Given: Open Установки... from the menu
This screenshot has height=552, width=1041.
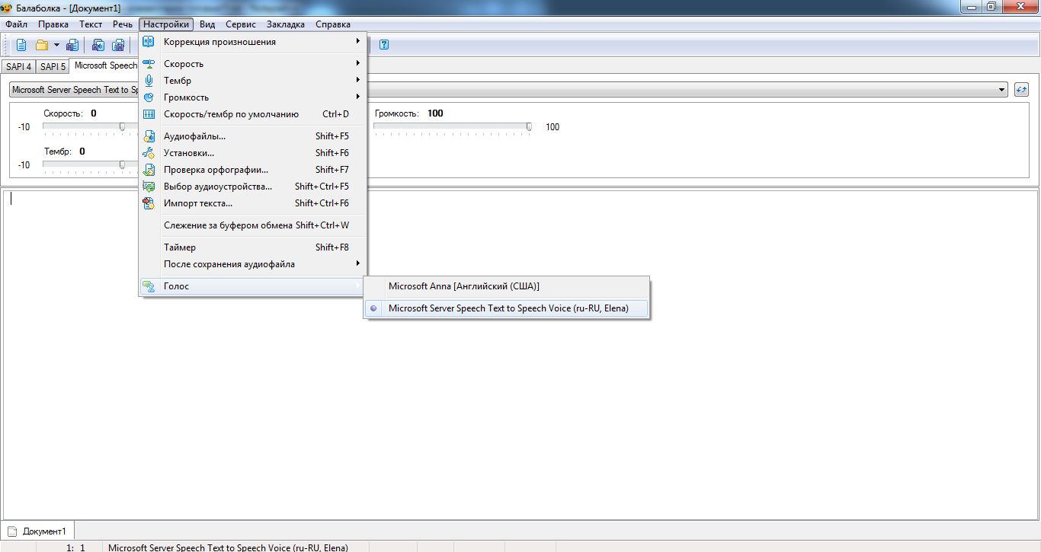Looking at the screenshot, I should pyautogui.click(x=252, y=153).
